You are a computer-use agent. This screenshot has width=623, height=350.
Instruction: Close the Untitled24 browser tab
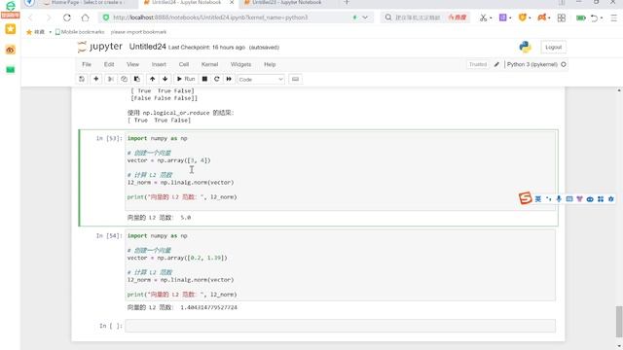(232, 3)
